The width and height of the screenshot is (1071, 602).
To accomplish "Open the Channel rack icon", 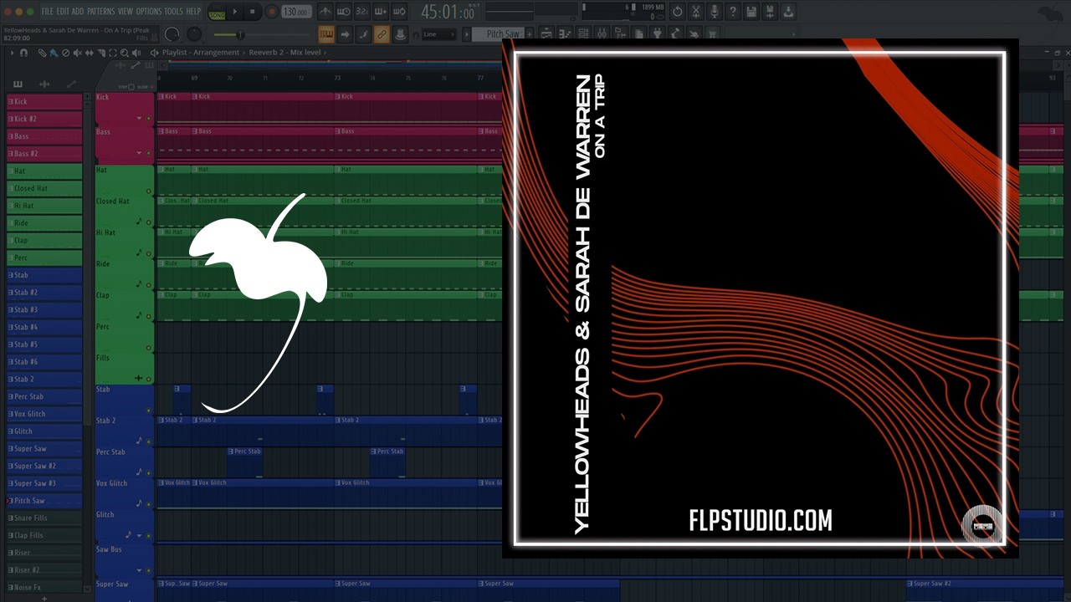I will coord(583,33).
